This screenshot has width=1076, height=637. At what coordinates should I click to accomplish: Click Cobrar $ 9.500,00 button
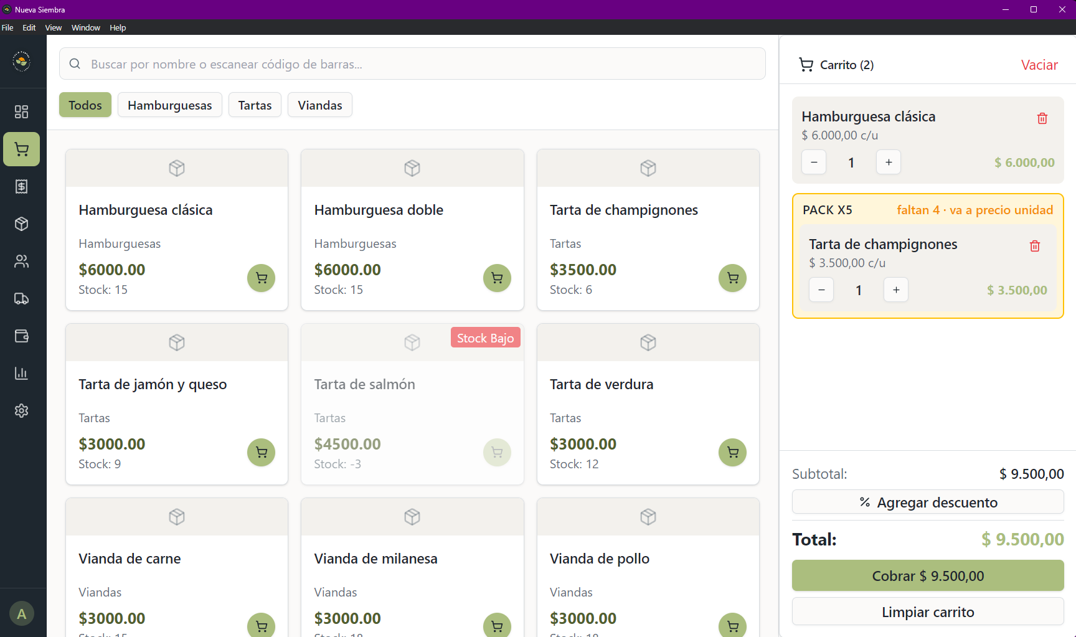pos(928,576)
